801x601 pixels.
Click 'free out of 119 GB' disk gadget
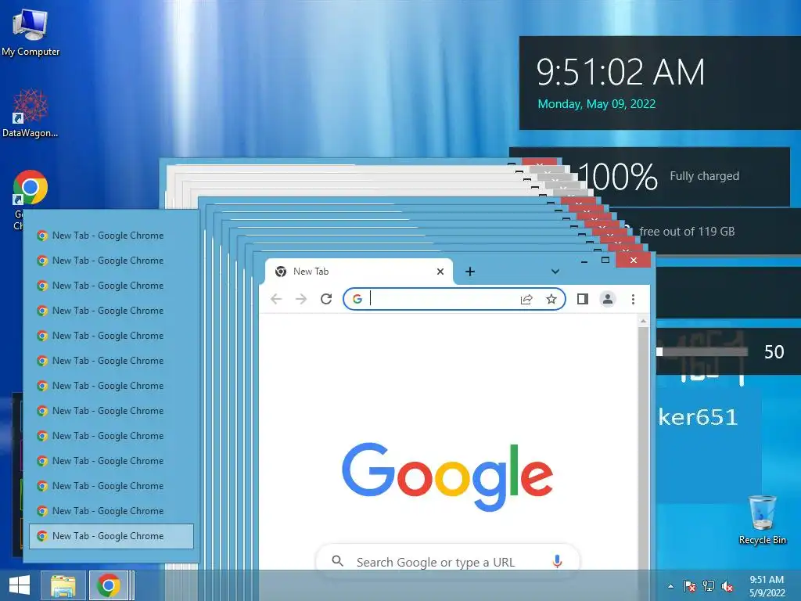pos(687,232)
